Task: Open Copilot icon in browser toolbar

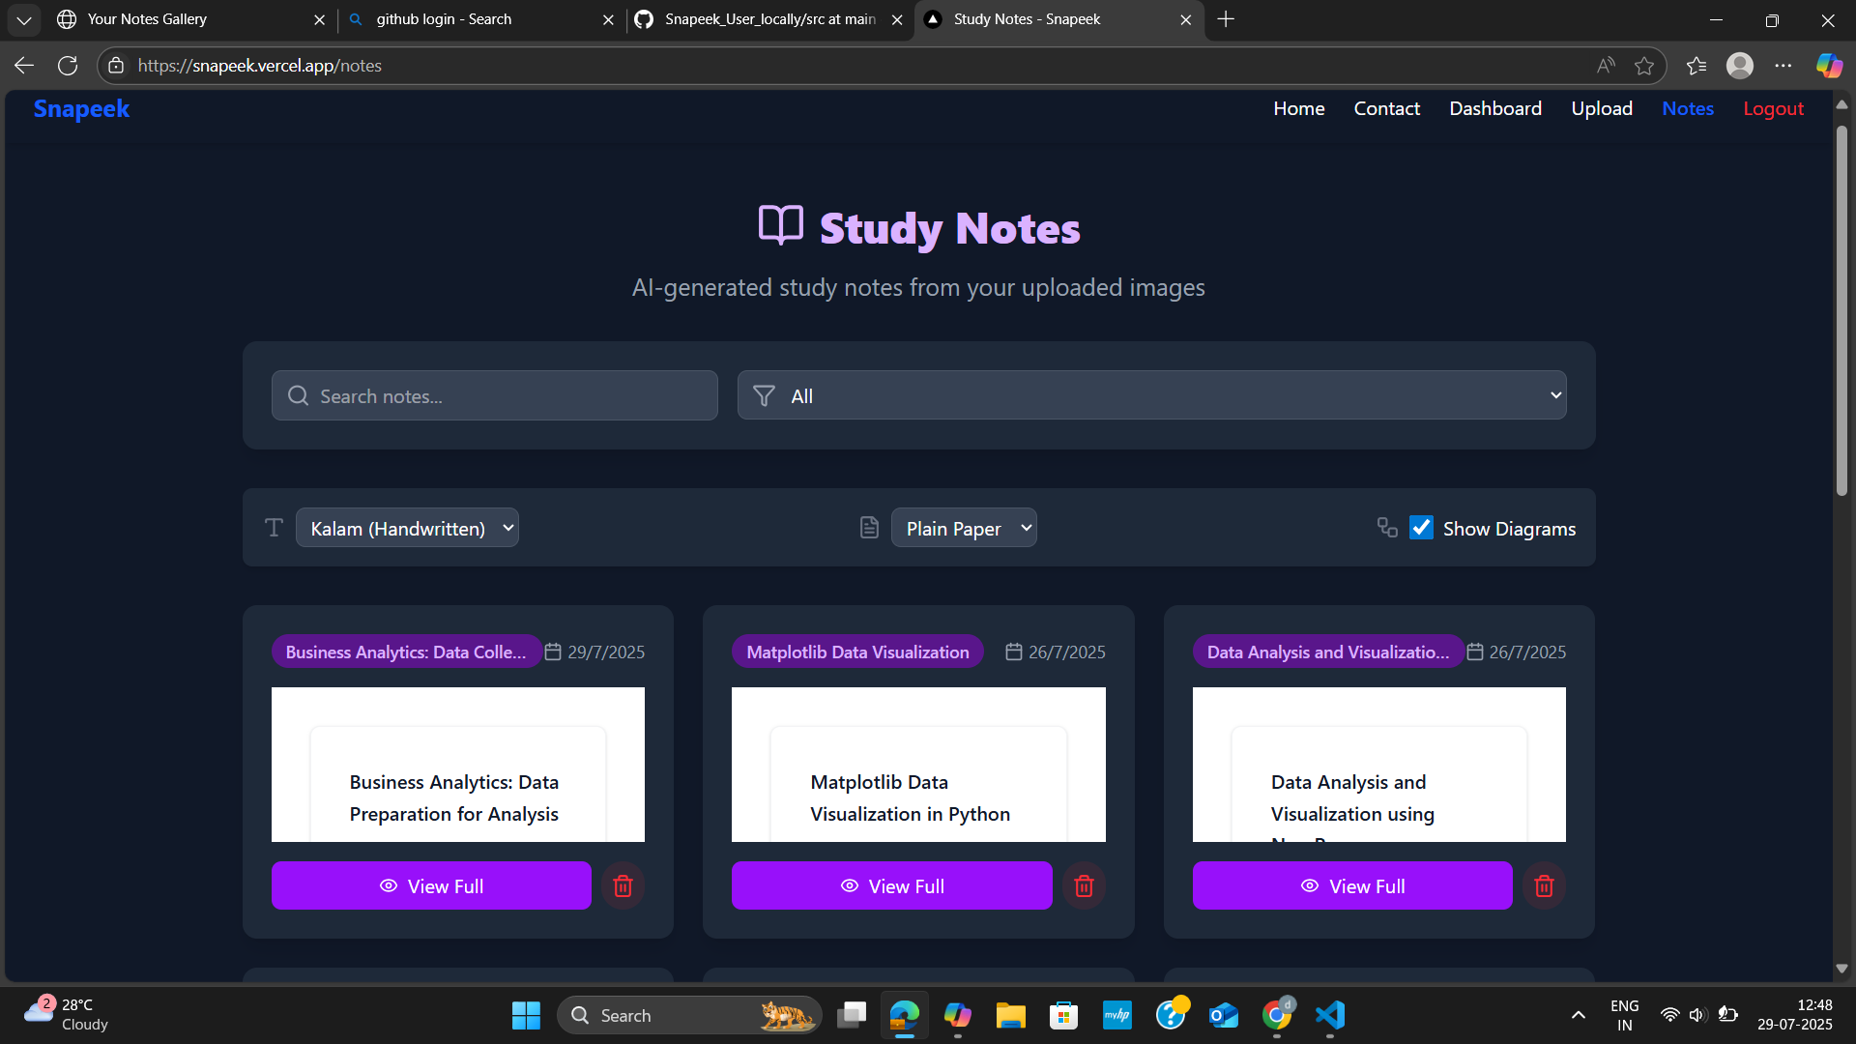Action: point(1829,66)
